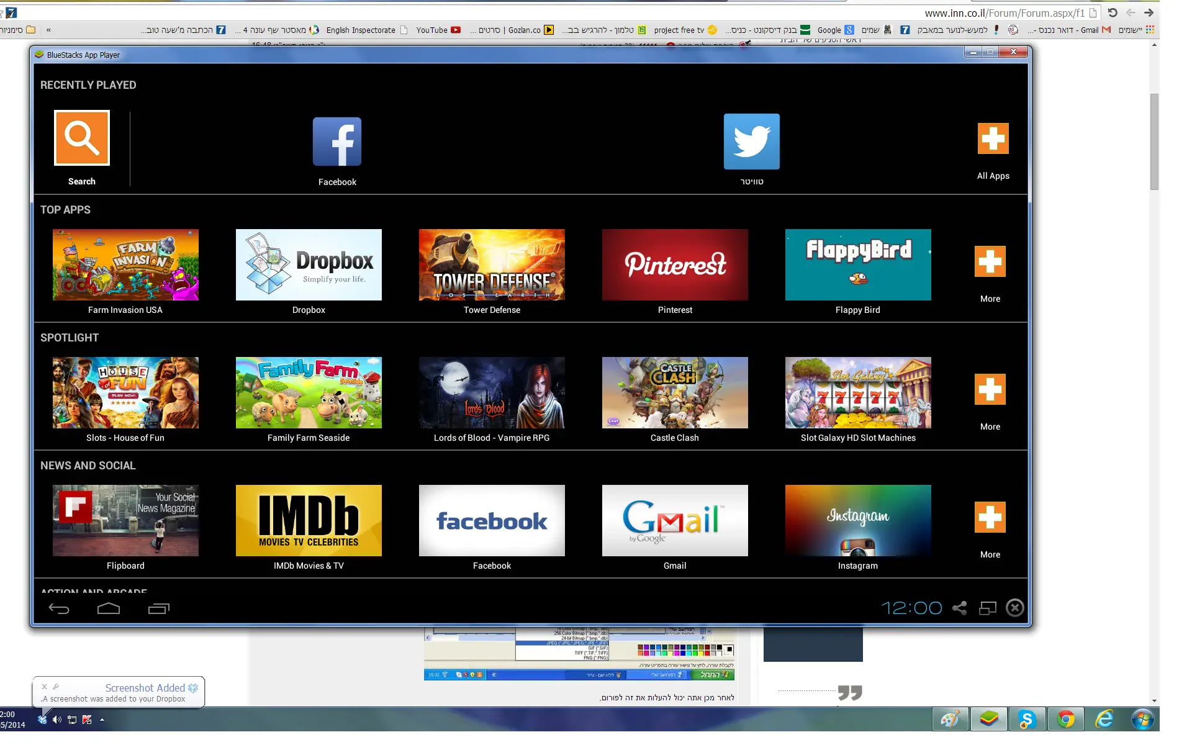Click the All Apps plus icon

(993, 138)
